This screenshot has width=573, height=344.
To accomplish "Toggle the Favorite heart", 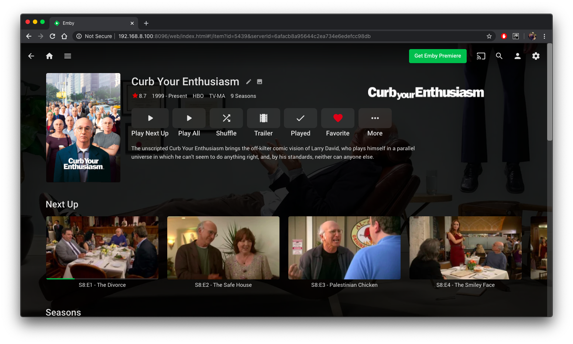I will pyautogui.click(x=338, y=118).
